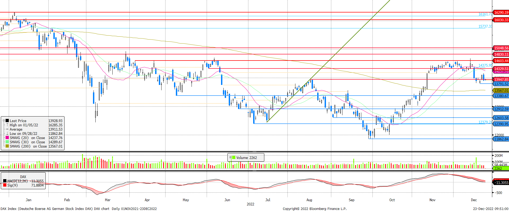509x211 pixels.
Task: Select the 14830.11 red price tag
Action: [x=501, y=54]
